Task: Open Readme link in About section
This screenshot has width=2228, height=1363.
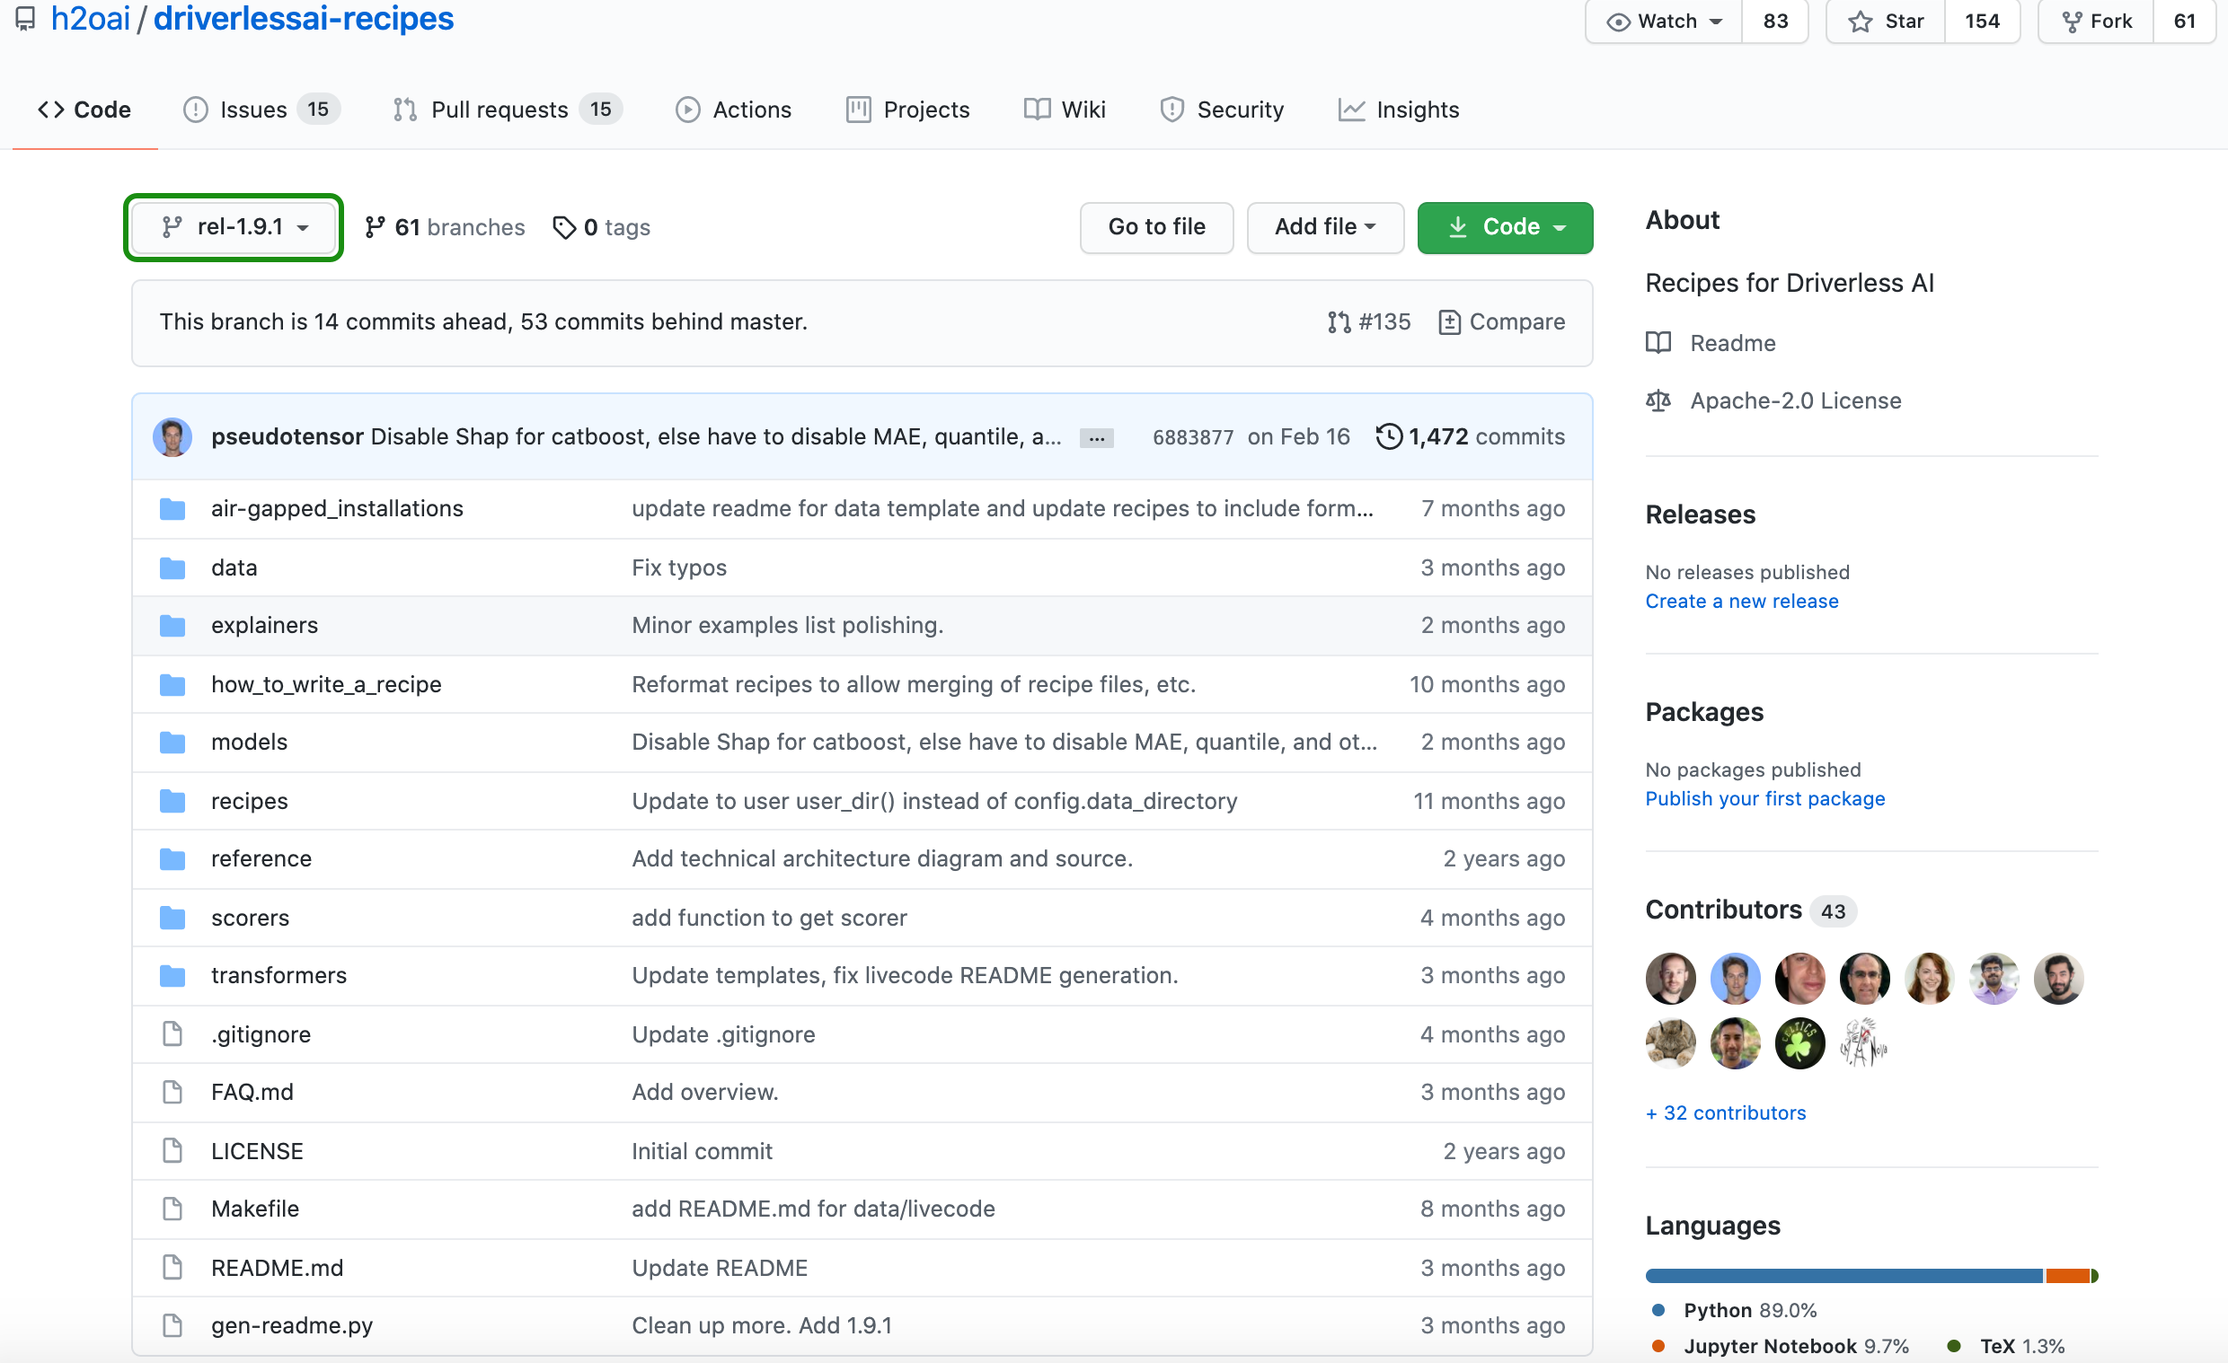Action: click(1711, 343)
